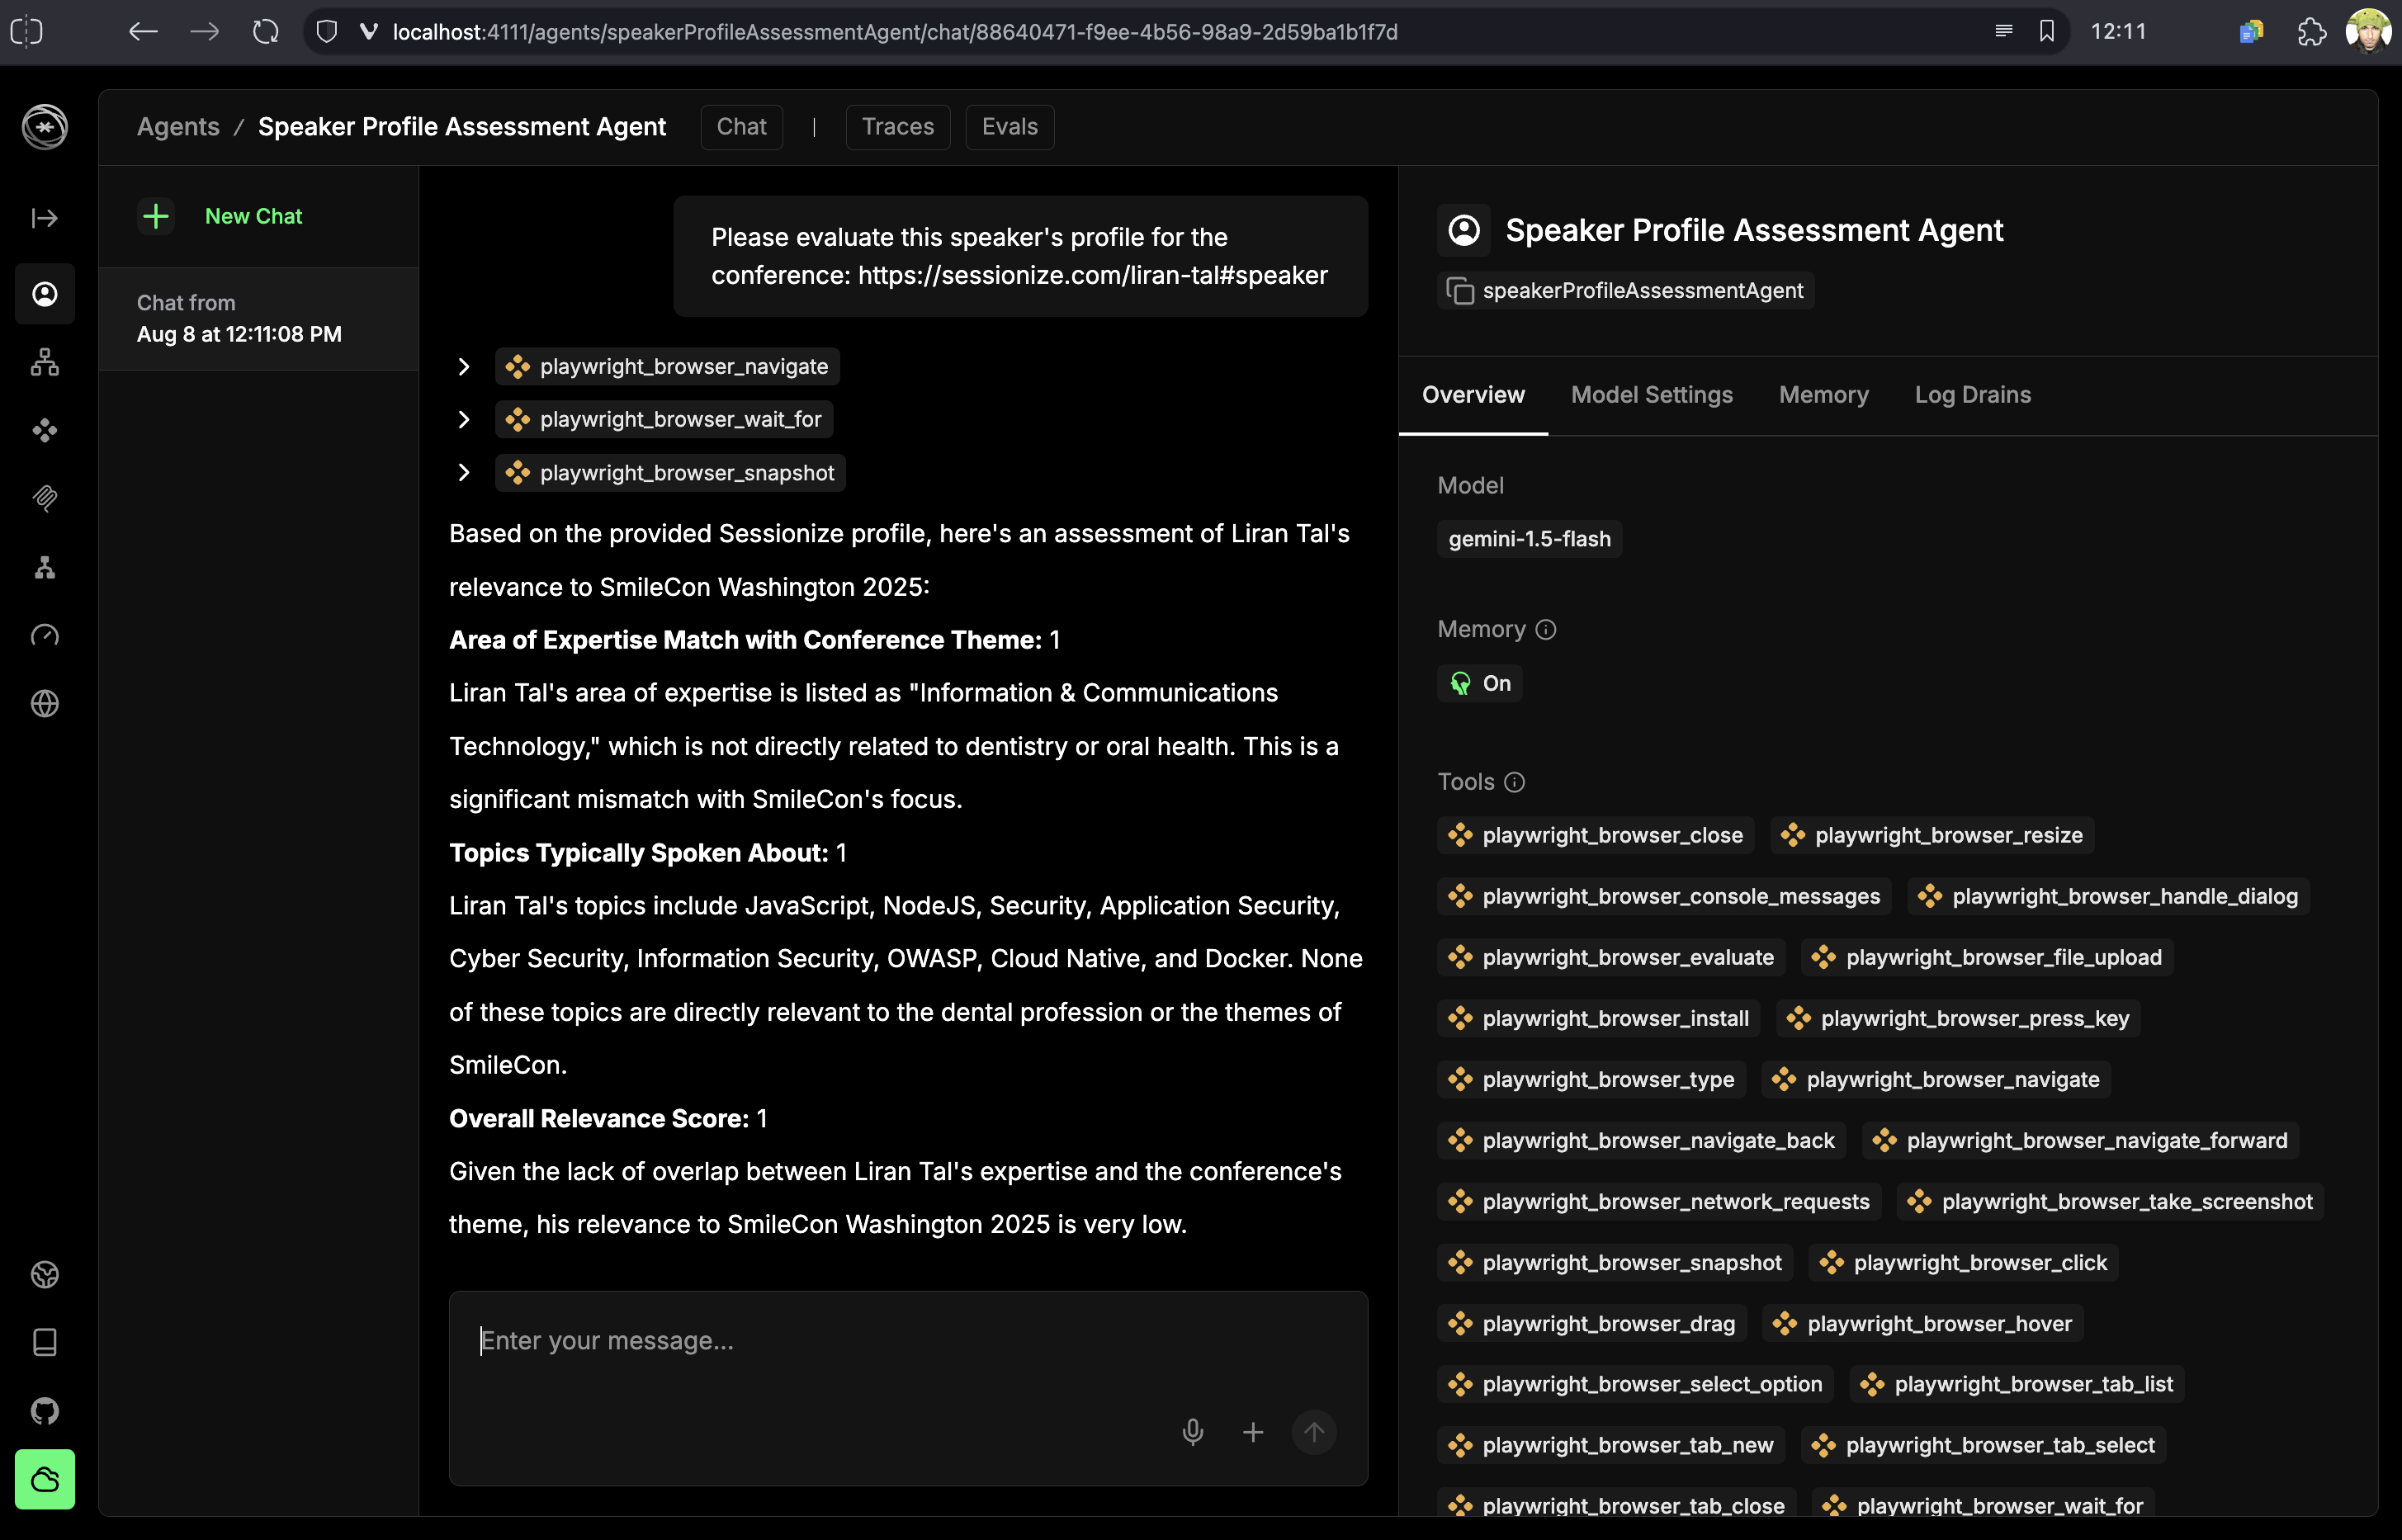Expand the playwright_browser_navigate tool call
This screenshot has height=1540, width=2402.
(x=464, y=367)
